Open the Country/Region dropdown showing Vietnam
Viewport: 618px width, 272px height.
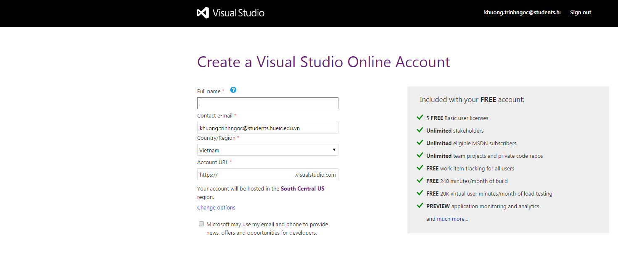[268, 150]
